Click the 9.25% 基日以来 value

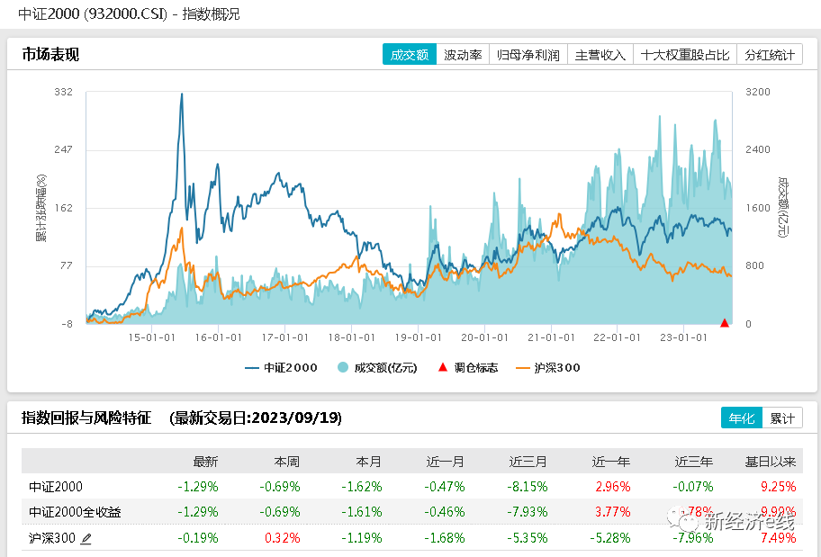pyautogui.click(x=779, y=487)
